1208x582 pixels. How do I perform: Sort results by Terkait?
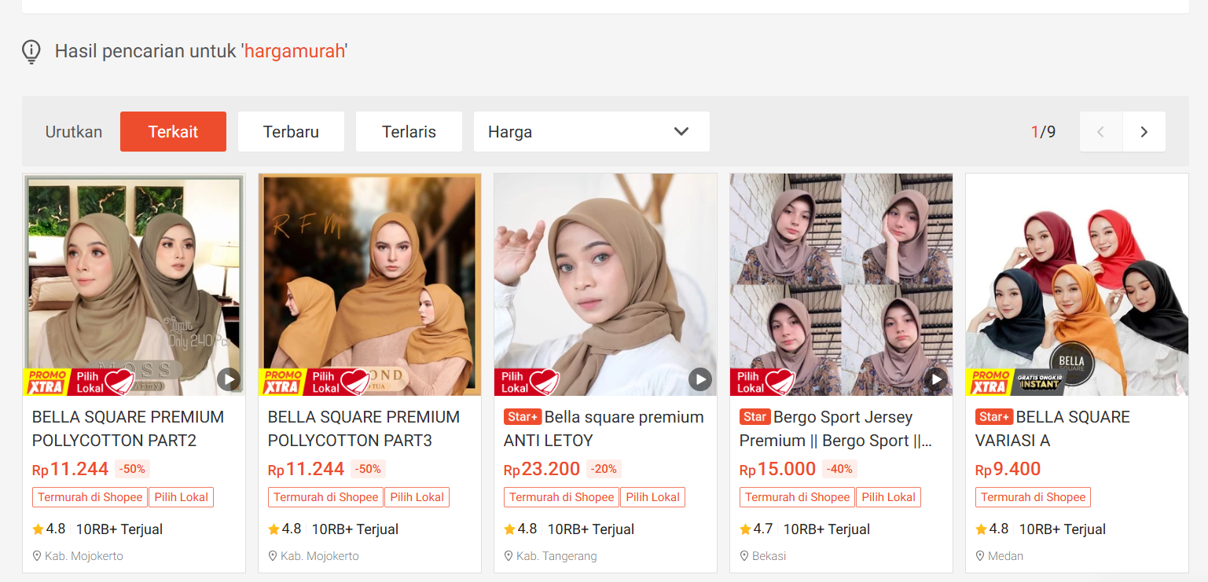pos(173,131)
